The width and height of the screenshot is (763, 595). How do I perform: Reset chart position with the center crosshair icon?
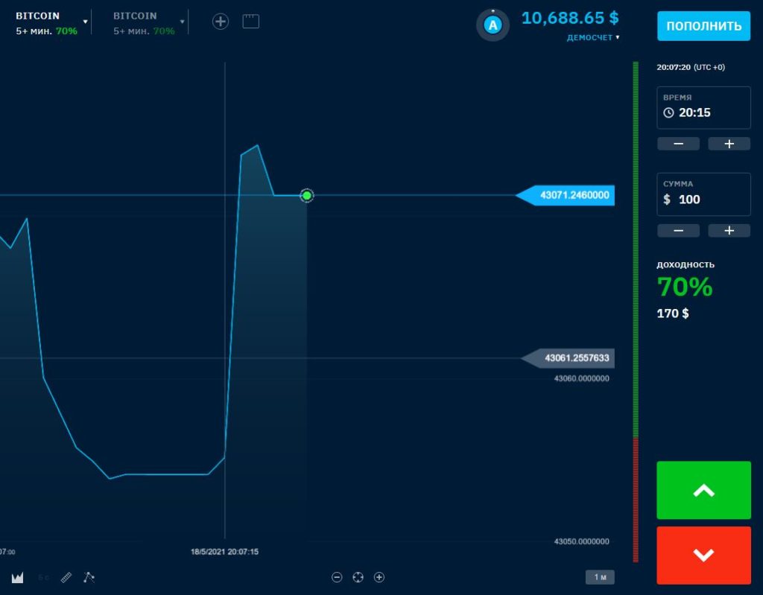point(358,577)
